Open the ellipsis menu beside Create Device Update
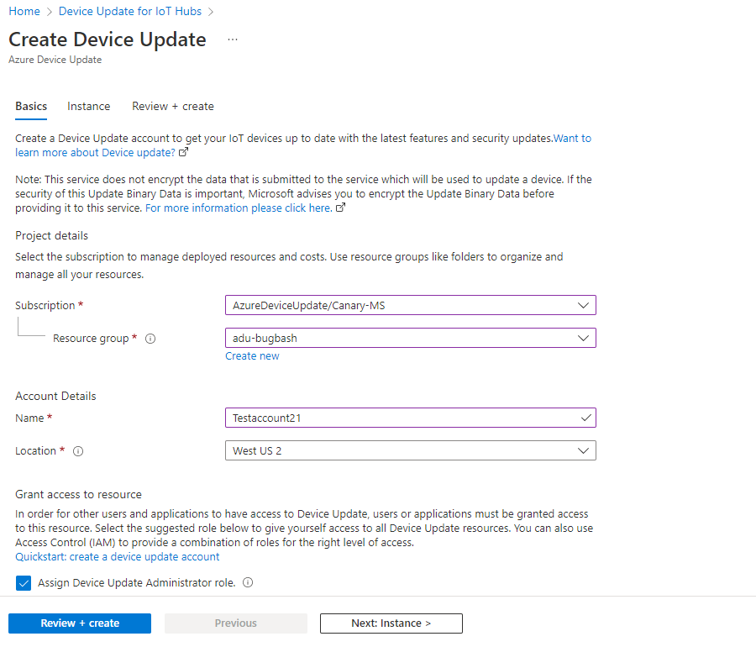Image resolution: width=756 pixels, height=647 pixels. (x=233, y=39)
